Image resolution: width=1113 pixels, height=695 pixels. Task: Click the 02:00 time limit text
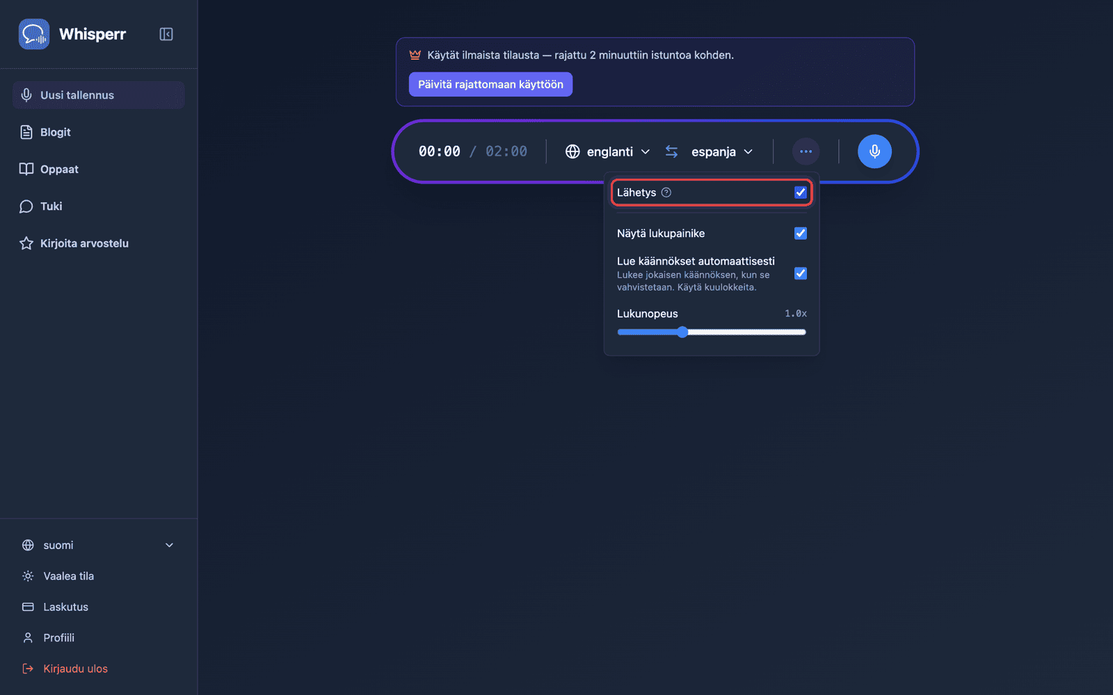click(506, 152)
